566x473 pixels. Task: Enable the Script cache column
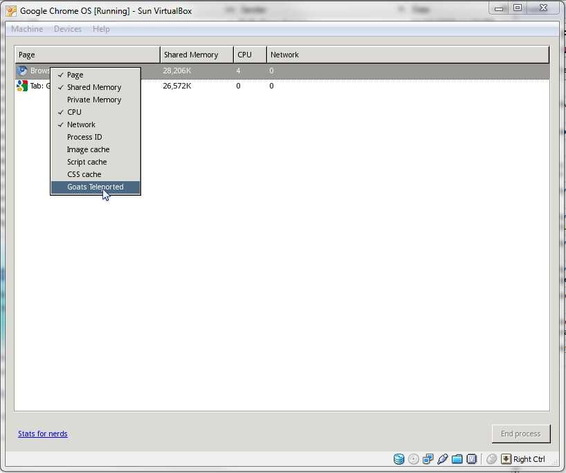[x=95, y=162]
